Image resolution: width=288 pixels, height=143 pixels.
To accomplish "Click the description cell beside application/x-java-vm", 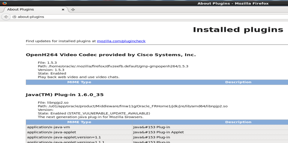I will (x=210, y=127).
